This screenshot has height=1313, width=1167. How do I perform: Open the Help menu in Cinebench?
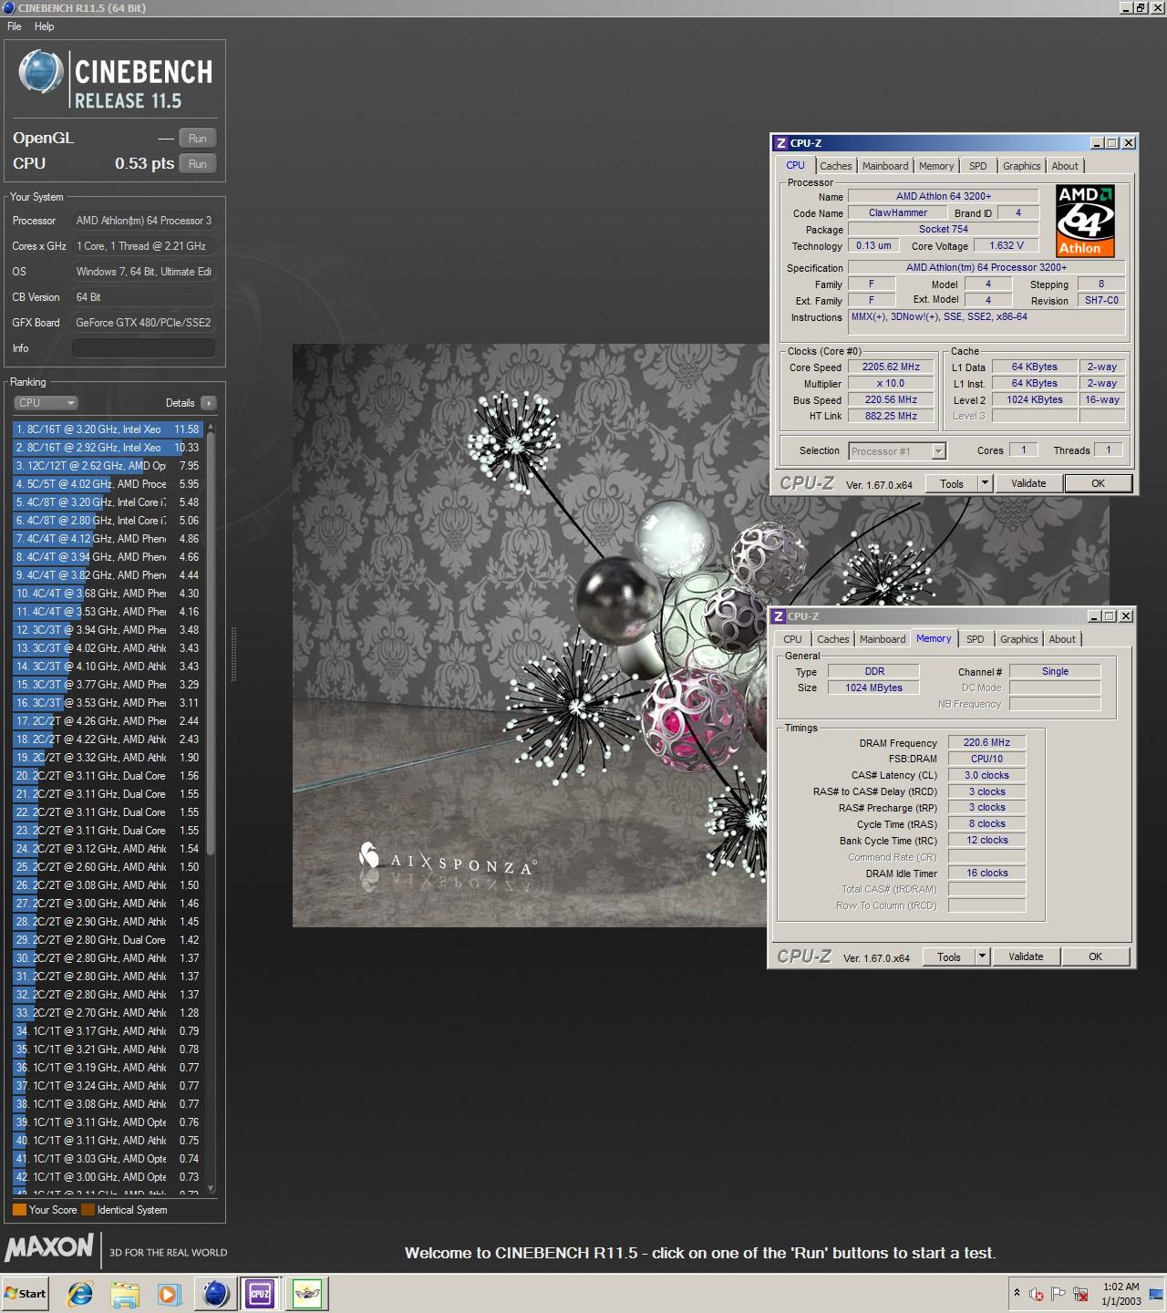tap(45, 26)
